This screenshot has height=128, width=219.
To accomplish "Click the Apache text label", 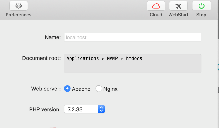I will [x=81, y=89].
